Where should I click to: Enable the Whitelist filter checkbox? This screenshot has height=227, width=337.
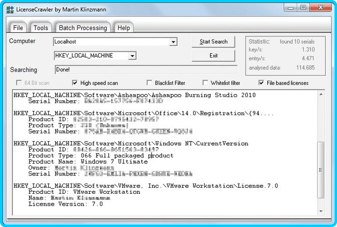pos(205,83)
